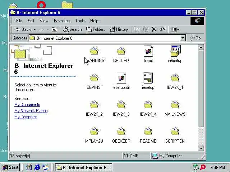Expand the Back button history dropdown
Image resolution: width=230 pixels, height=172 pixels.
point(34,30)
